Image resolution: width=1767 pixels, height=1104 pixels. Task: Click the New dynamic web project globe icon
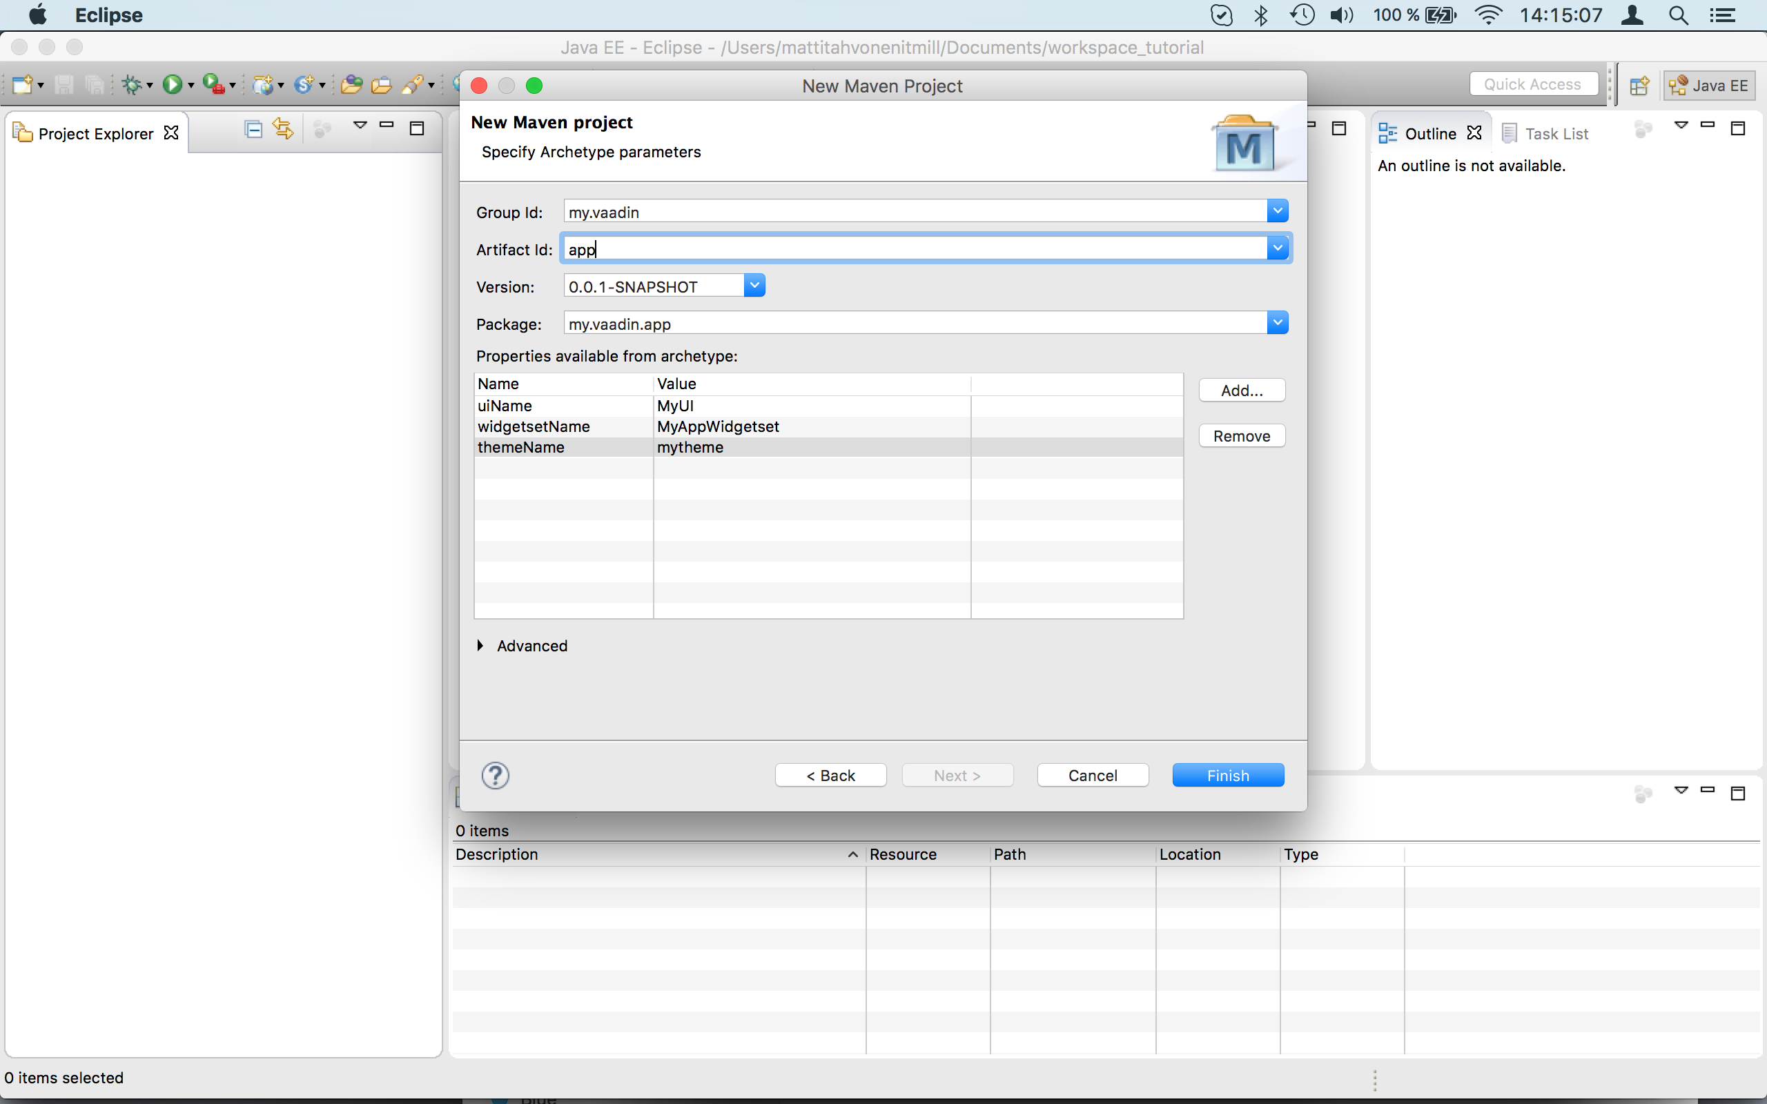click(262, 85)
